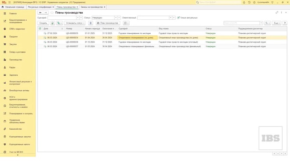Expand the Установить статус dropdown
Image resolution: width=290 pixels, height=163 pixels.
75,23
